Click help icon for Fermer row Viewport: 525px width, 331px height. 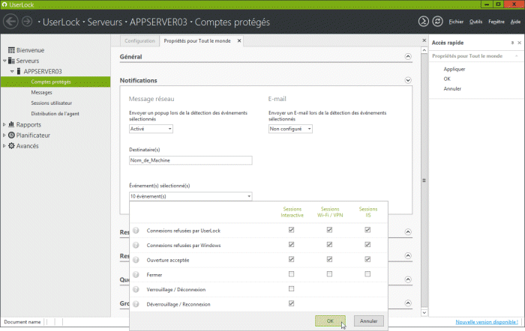coord(136,275)
